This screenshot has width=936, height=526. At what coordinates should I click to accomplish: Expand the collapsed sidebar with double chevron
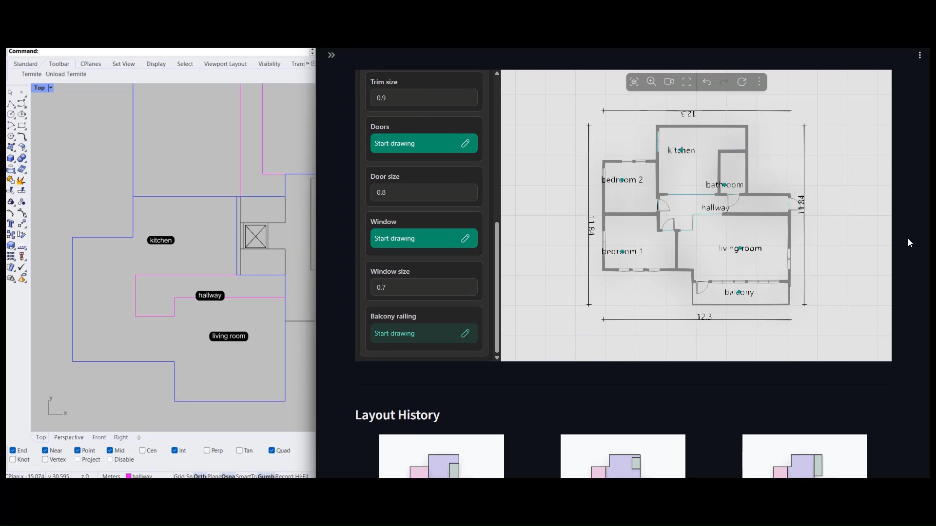331,56
